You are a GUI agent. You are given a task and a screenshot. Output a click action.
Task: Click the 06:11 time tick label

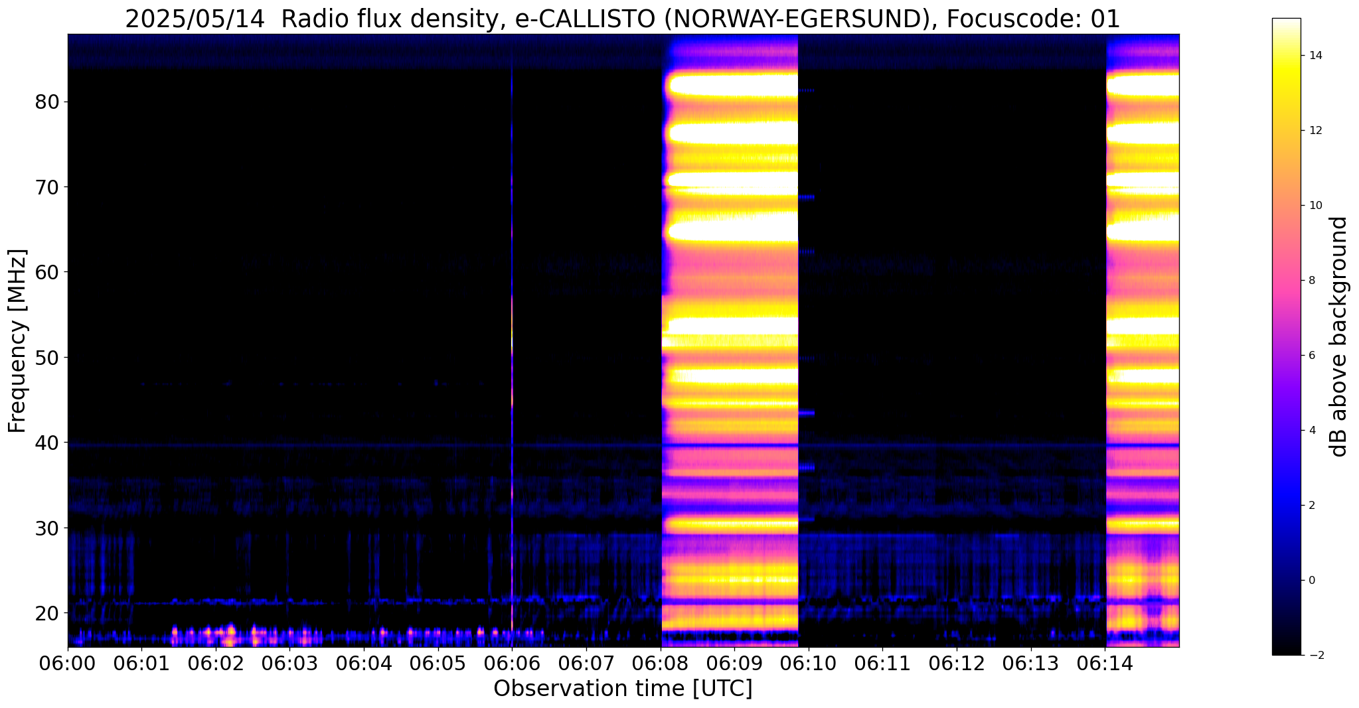(882, 664)
